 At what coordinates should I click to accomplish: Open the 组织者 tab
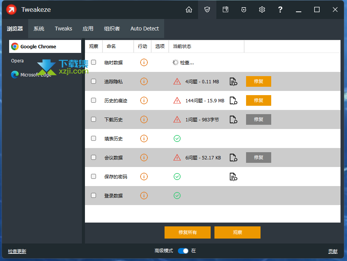(x=112, y=29)
